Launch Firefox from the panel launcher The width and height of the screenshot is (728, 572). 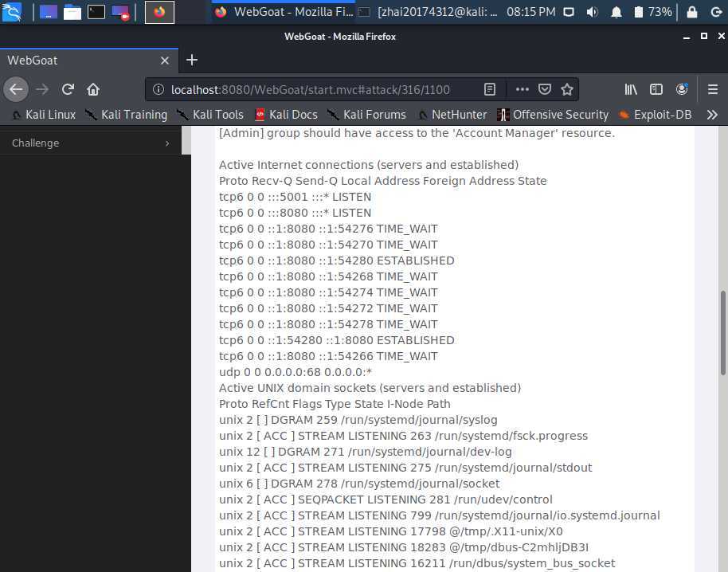point(160,12)
